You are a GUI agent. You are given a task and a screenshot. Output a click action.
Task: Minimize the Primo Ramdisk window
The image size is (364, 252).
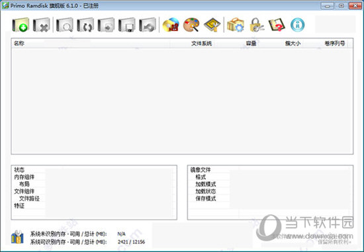coord(328,6)
